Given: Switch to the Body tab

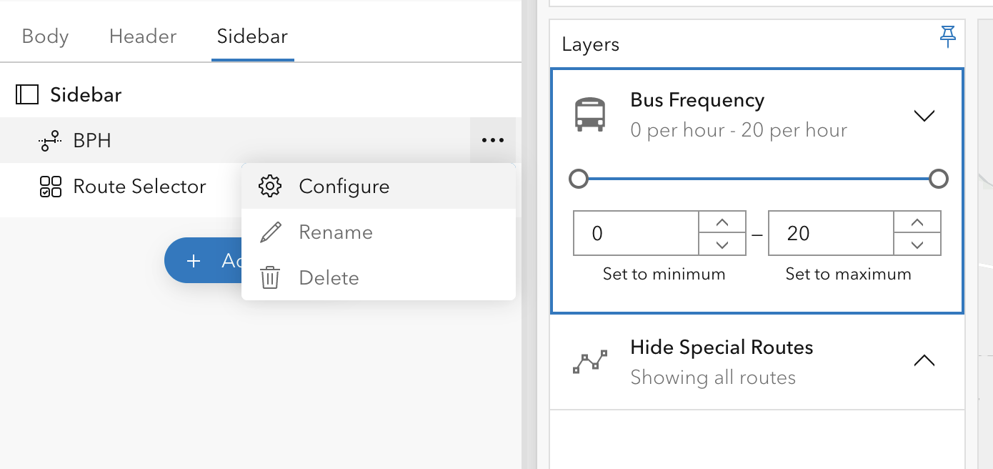Looking at the screenshot, I should (45, 36).
